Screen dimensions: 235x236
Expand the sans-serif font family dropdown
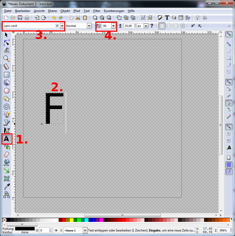click(x=62, y=26)
